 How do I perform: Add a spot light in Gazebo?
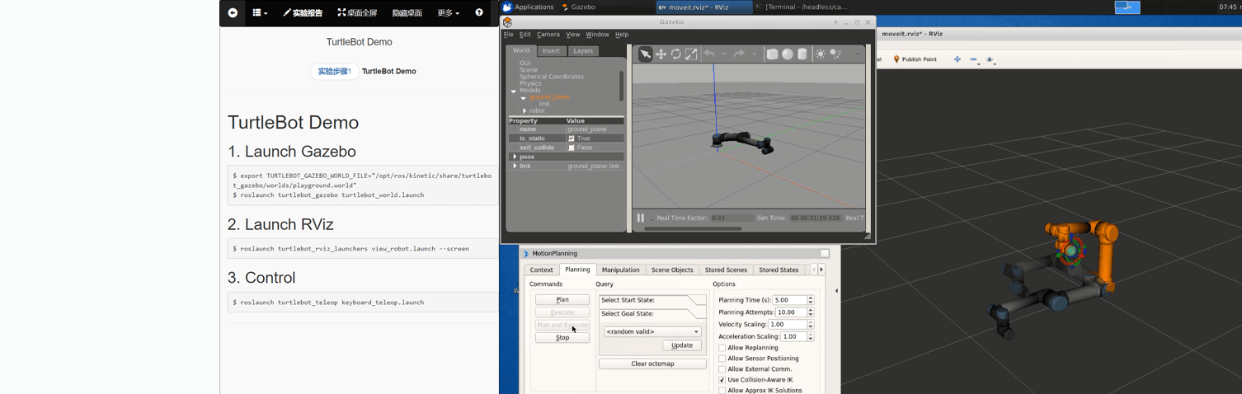point(835,54)
